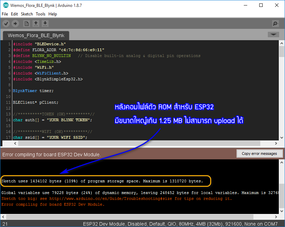
Task: Click the FLORA_ADDR define line
Action: tap(59, 50)
